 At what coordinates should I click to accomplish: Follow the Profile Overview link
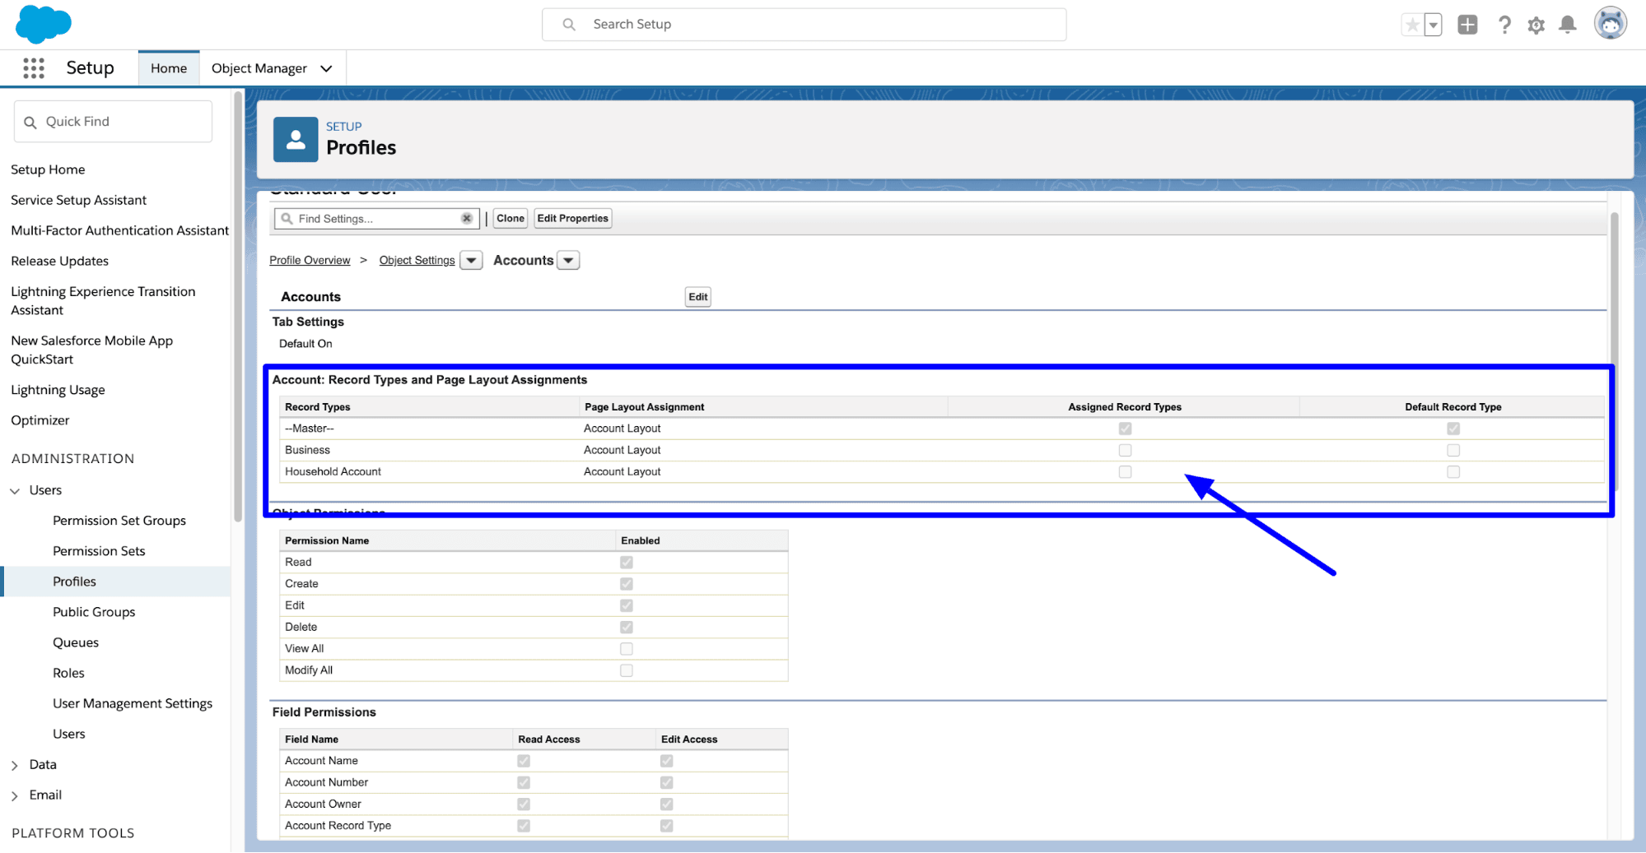click(310, 261)
